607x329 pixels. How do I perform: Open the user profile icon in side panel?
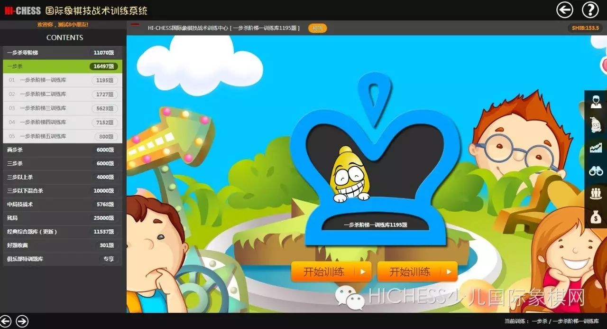[x=596, y=101]
